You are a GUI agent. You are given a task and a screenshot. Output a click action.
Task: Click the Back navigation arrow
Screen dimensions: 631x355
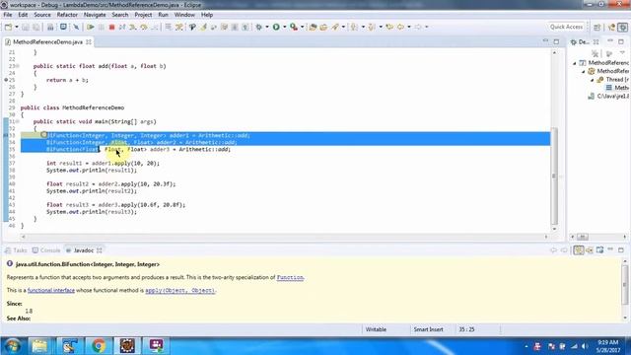click(400, 27)
